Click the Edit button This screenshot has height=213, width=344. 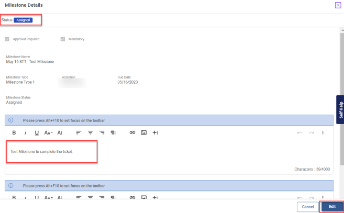[331, 207]
